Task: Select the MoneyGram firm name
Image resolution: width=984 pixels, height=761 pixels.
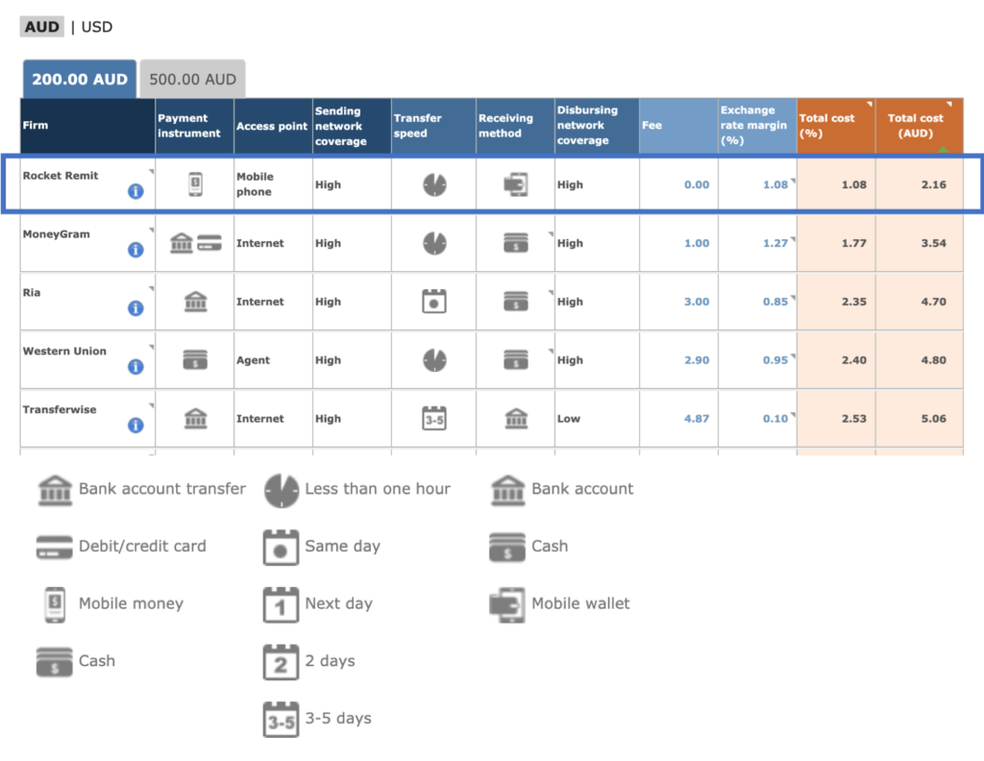Action: click(x=57, y=234)
